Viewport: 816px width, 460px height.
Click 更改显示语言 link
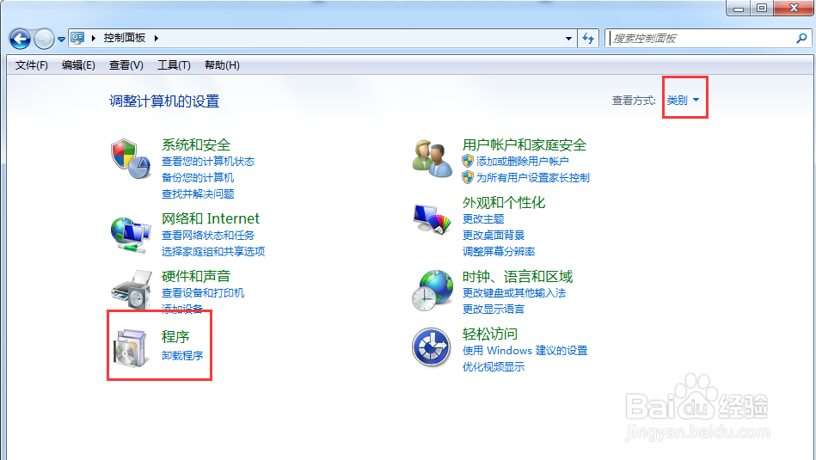click(x=494, y=309)
